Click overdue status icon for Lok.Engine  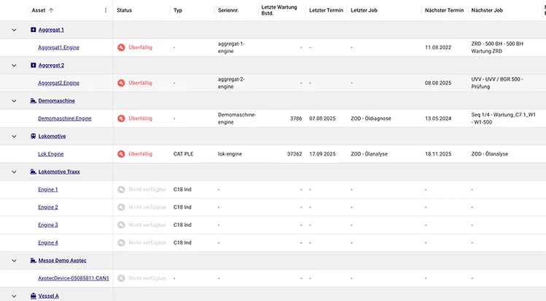(x=121, y=154)
